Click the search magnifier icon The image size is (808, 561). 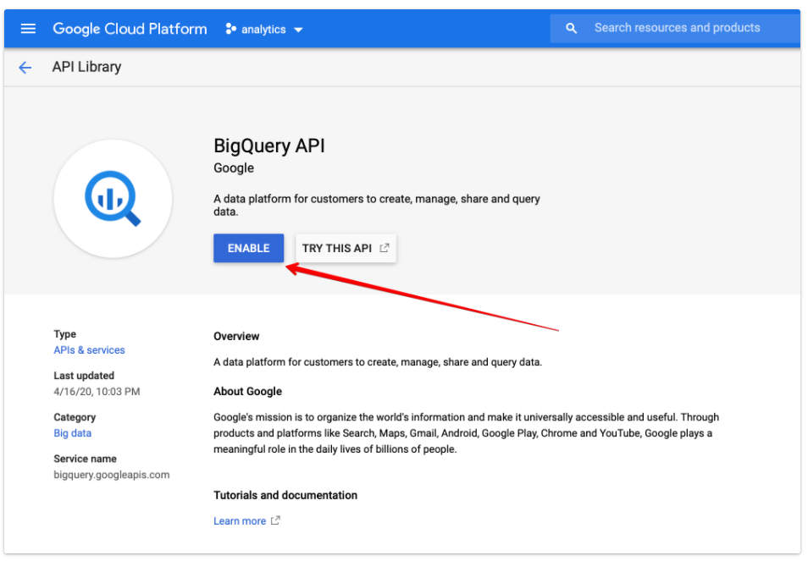pyautogui.click(x=571, y=28)
